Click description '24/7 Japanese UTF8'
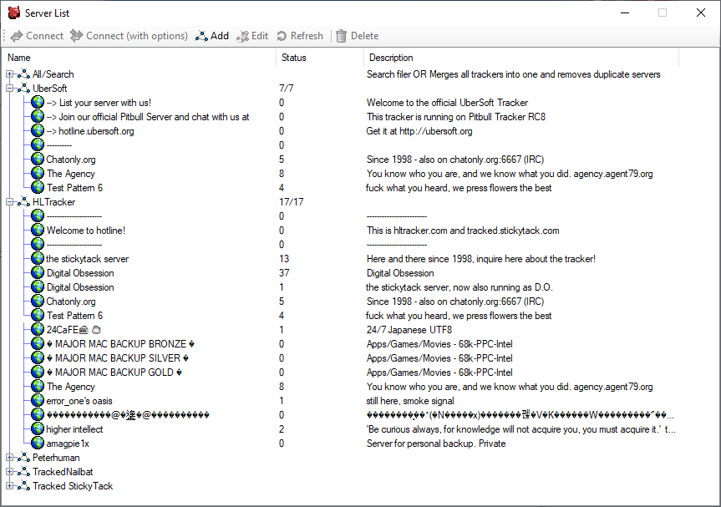The image size is (721, 507). (x=409, y=329)
